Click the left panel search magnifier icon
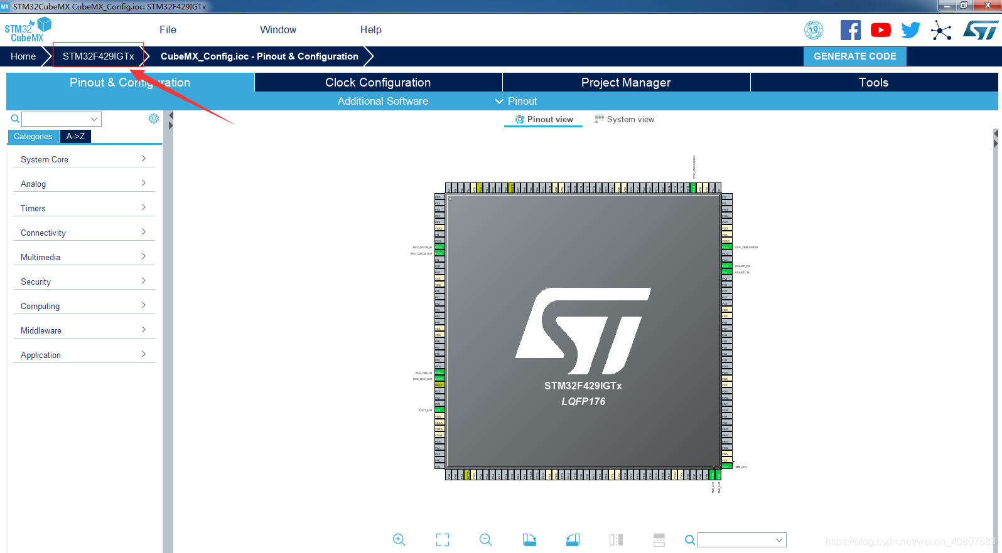 pos(15,118)
